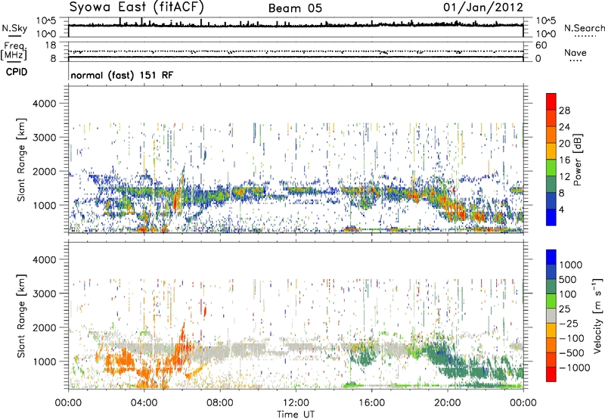
Task: Select the "16" label on Power color bar
Action: (x=564, y=160)
